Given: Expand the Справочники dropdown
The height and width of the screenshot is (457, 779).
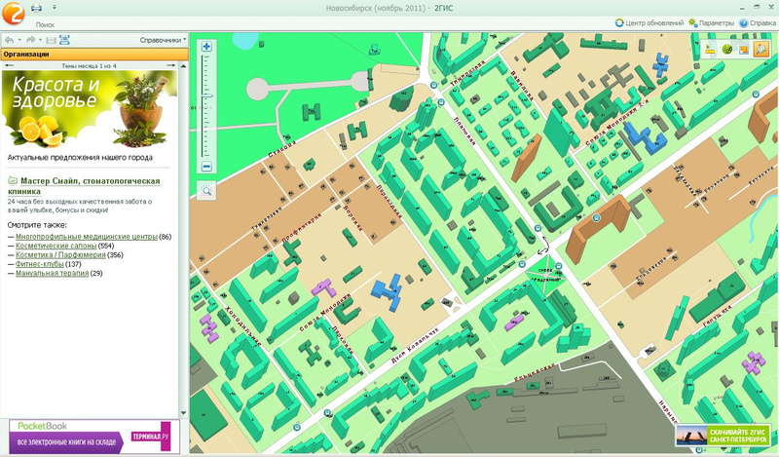Looking at the screenshot, I should [x=161, y=40].
